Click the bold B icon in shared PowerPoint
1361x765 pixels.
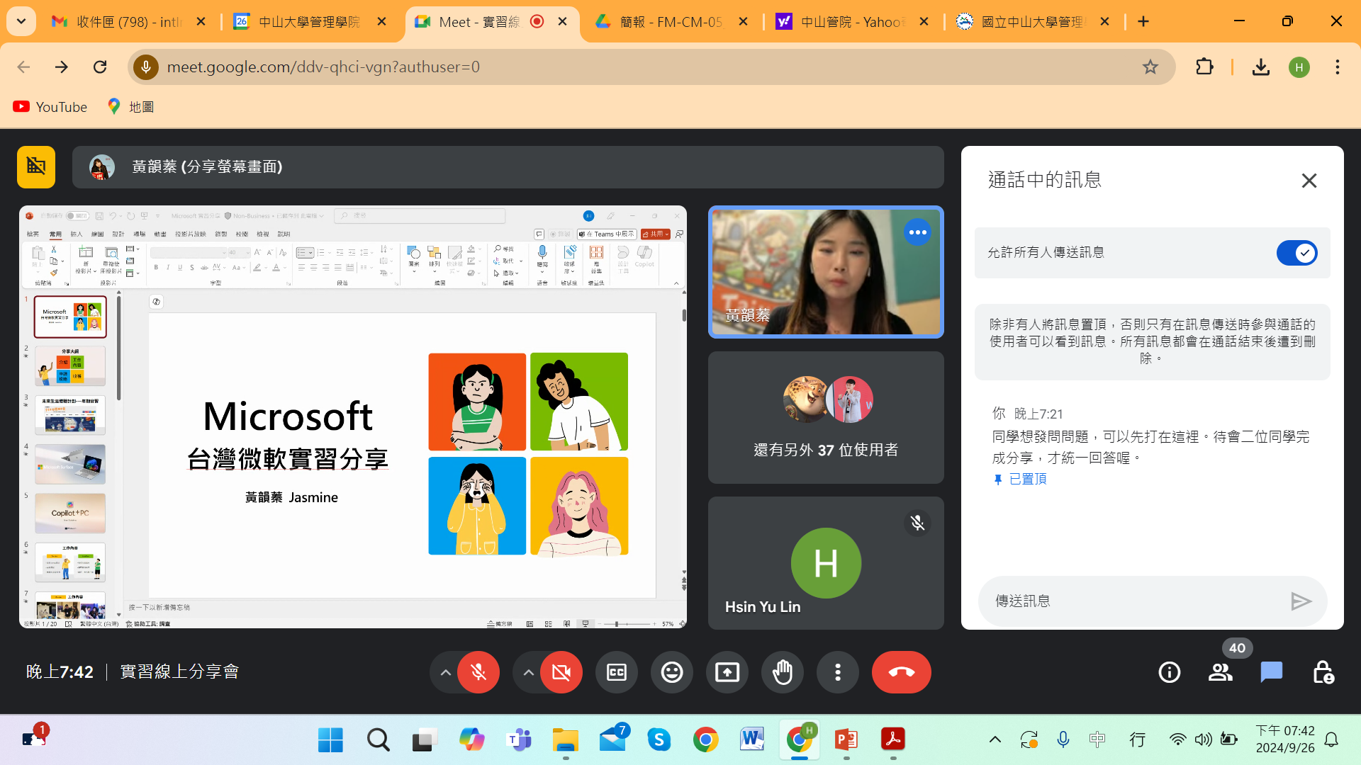click(156, 268)
